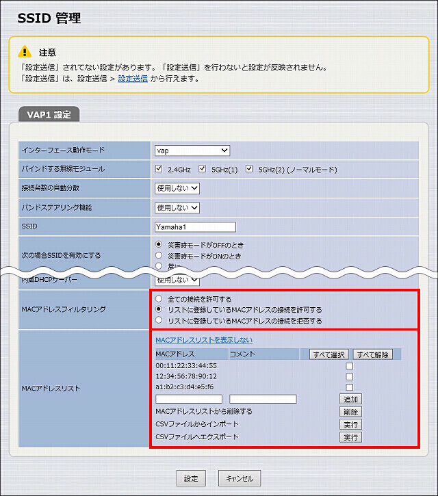Select the 災害時モードがONのとき radio button
438x496 pixels.
pyautogui.click(x=159, y=255)
